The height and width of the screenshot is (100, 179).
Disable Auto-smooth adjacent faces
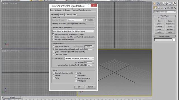[x=53, y=49]
